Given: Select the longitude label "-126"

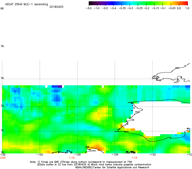Looking at the screenshot, I should click(x=115, y=154).
